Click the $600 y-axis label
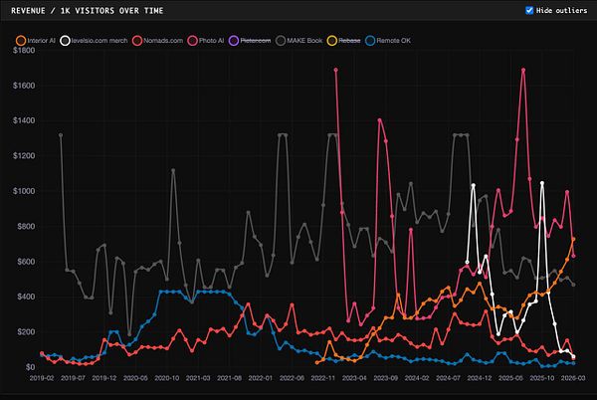Screen dimensions: 597x400 26,262
